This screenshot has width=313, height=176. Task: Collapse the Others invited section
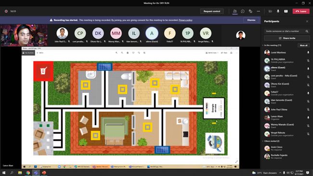[263, 141]
